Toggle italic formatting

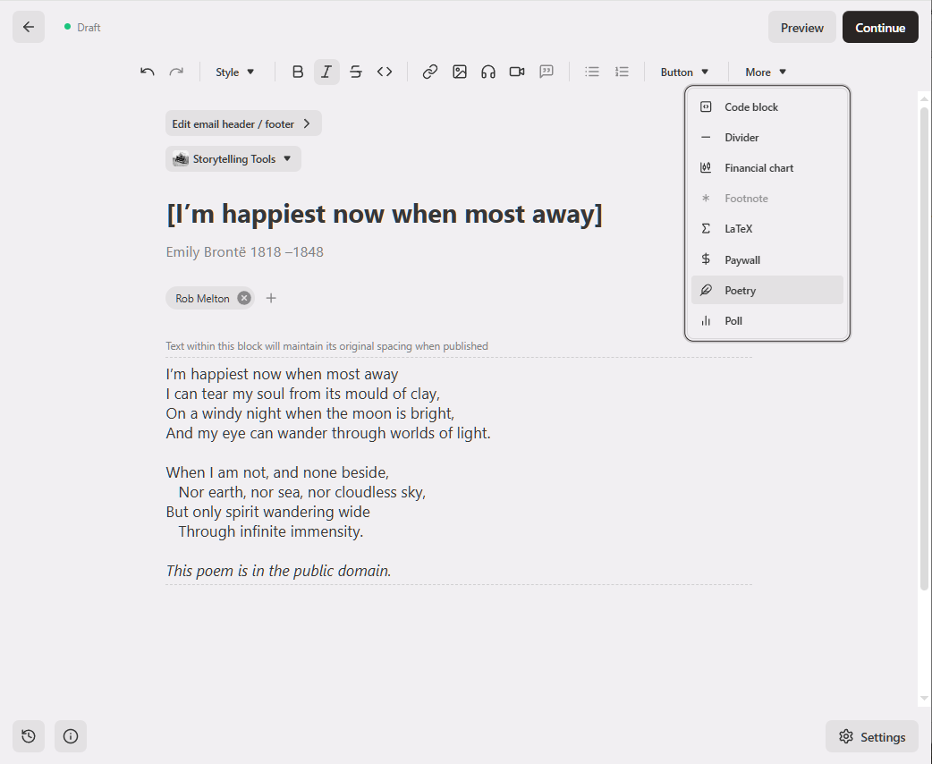pos(326,72)
